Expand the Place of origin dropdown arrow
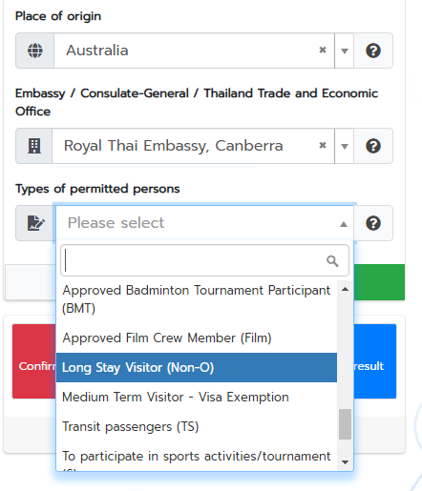422x491 pixels. tap(345, 51)
